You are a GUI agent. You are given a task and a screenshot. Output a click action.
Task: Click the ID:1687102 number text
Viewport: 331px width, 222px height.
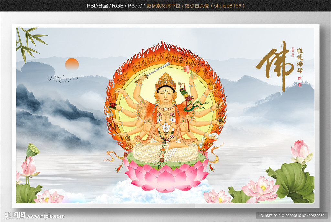click(269, 216)
